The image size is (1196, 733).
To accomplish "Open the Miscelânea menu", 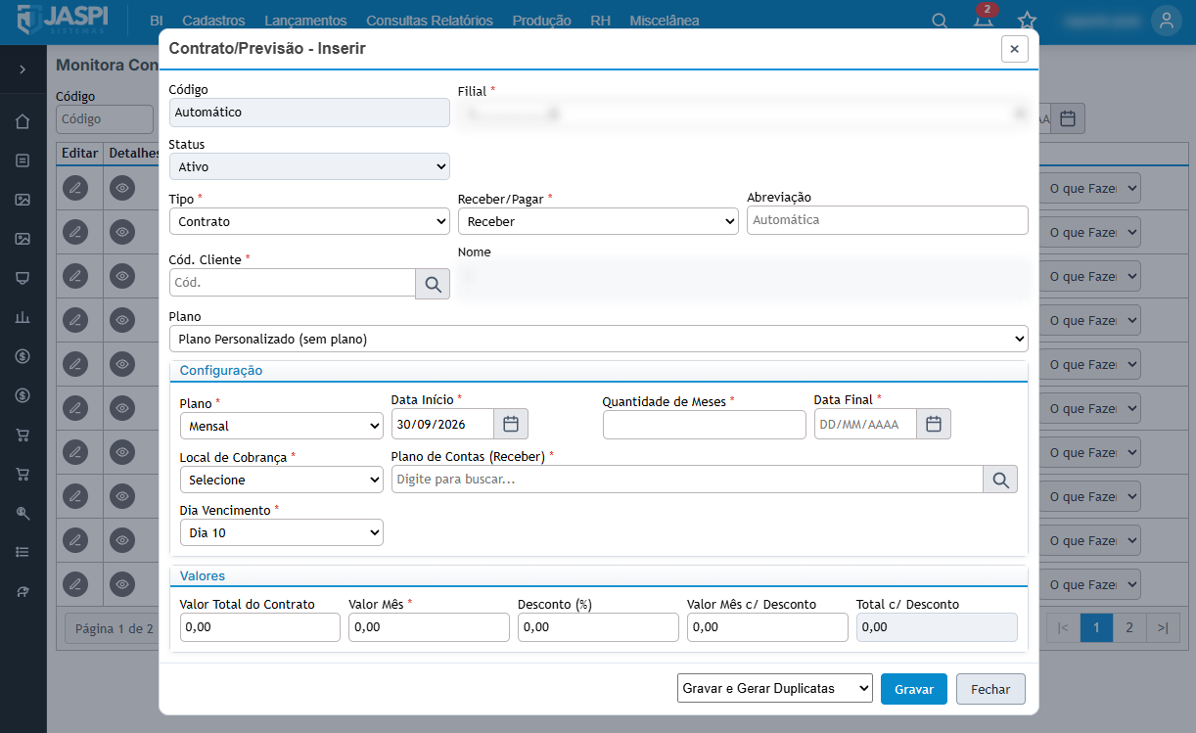I will click(x=665, y=21).
